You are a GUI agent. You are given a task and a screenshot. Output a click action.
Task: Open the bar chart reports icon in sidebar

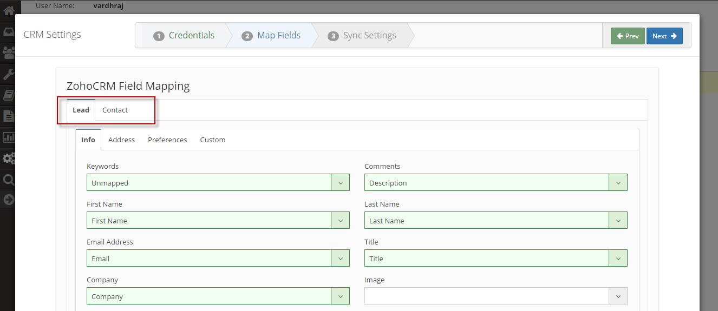pyautogui.click(x=9, y=137)
